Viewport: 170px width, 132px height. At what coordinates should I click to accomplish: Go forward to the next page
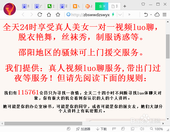[x=32, y=15]
